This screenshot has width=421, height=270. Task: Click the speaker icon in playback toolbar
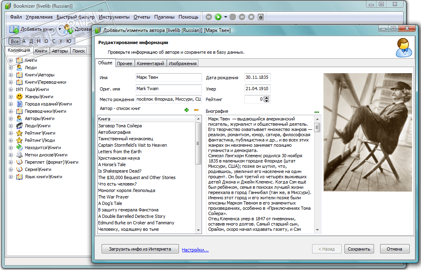[x=260, y=17]
